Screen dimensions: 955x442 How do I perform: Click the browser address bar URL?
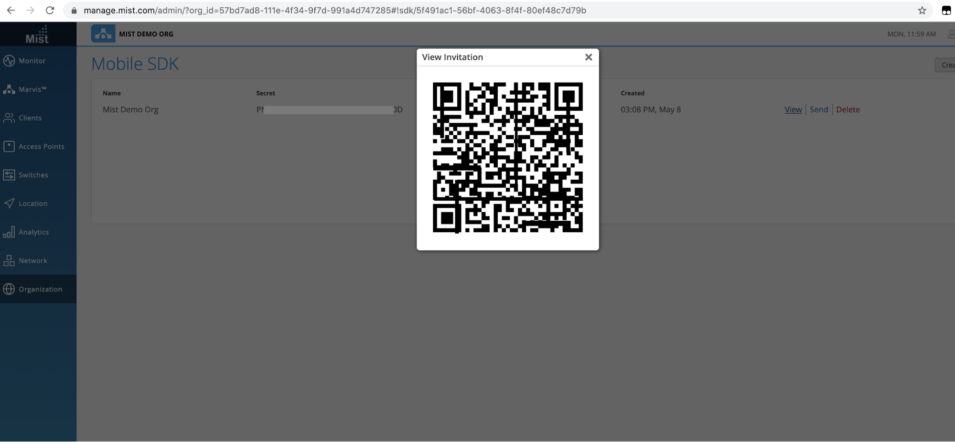pyautogui.click(x=334, y=11)
